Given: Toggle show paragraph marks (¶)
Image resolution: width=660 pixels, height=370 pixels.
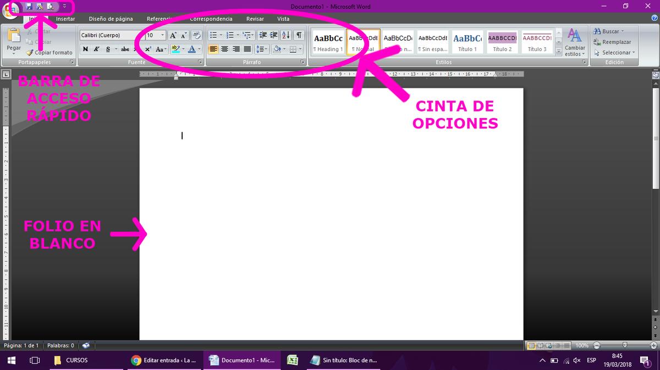Looking at the screenshot, I should [299, 35].
